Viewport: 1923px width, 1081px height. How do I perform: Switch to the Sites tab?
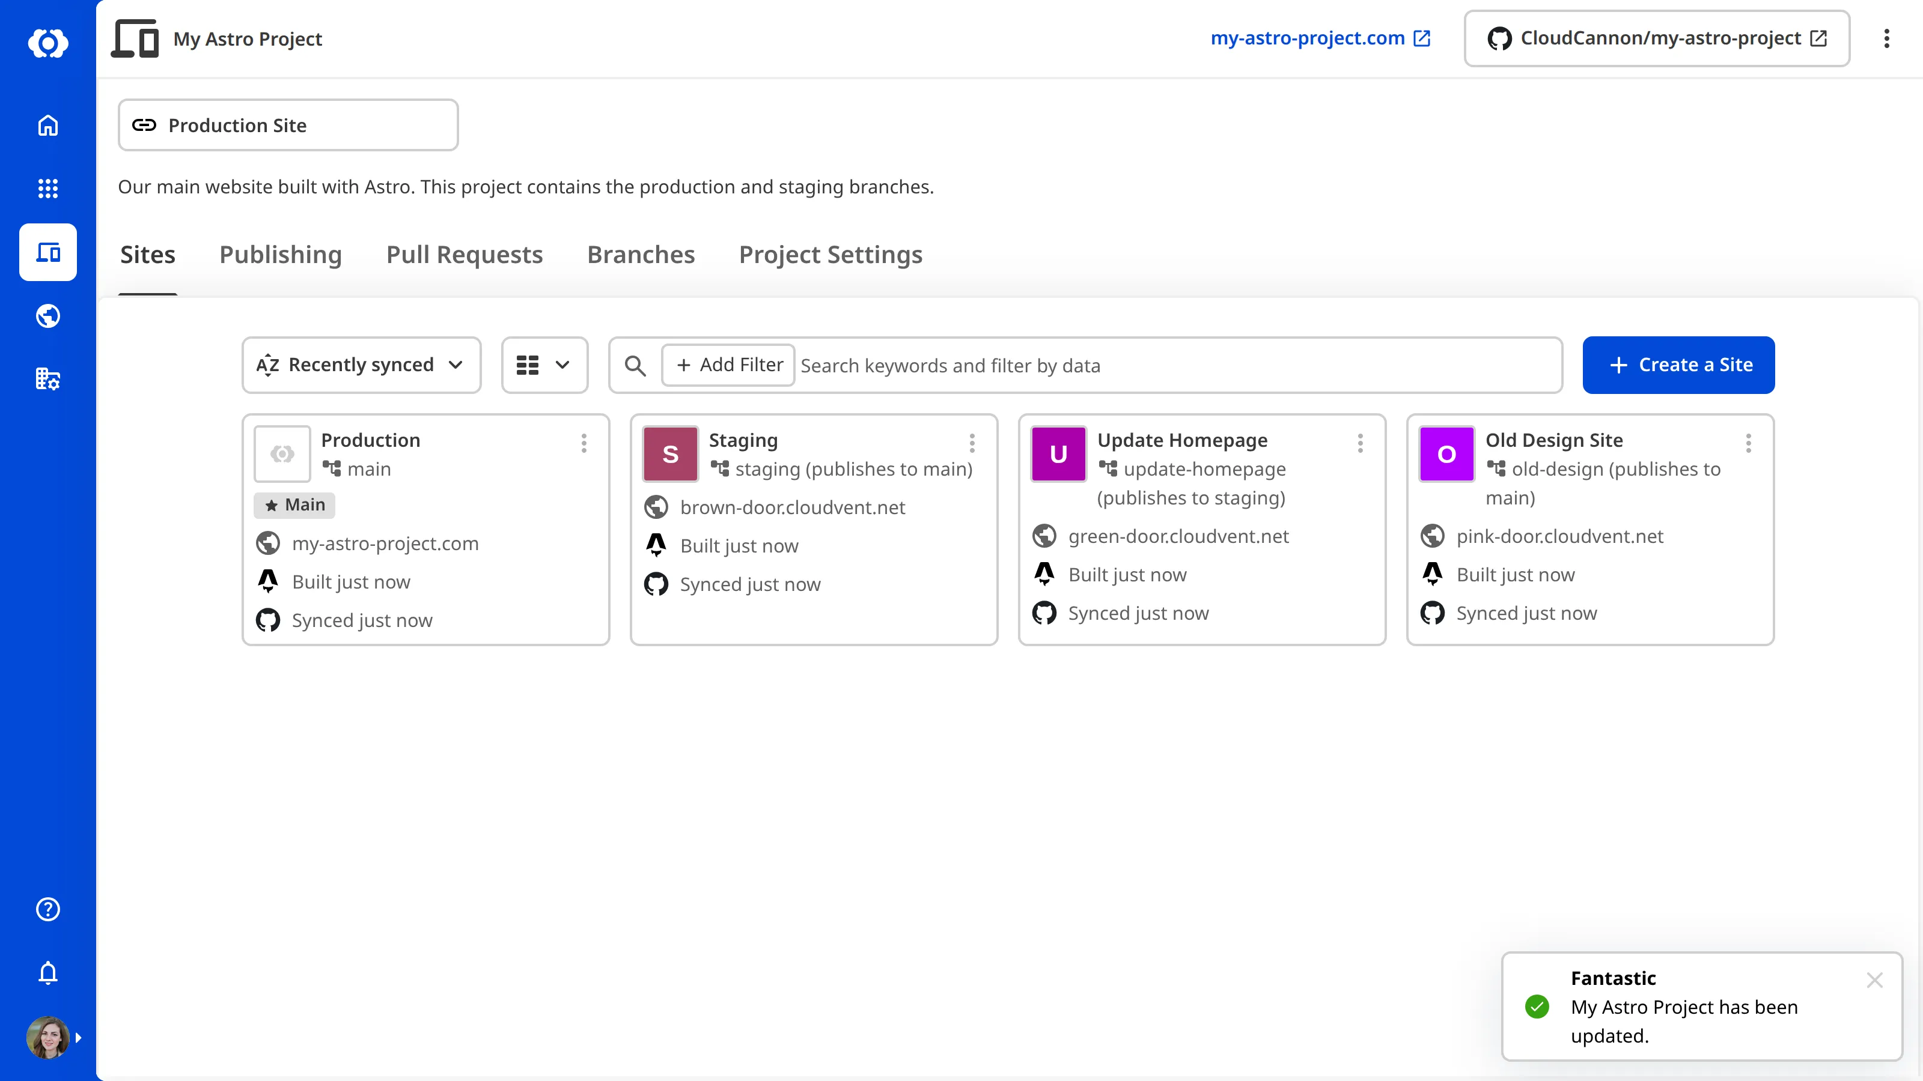pos(148,255)
